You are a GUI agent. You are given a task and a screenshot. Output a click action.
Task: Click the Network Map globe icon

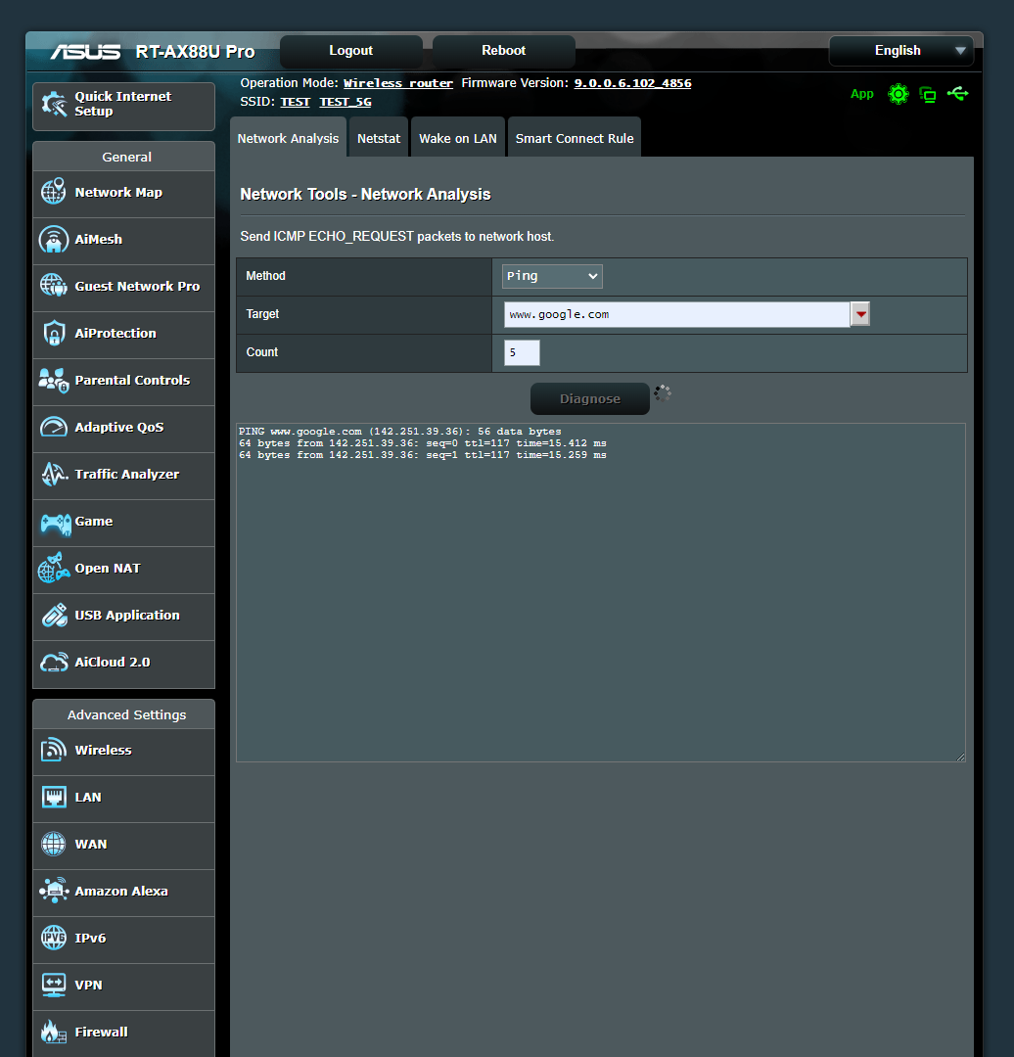pos(53,192)
